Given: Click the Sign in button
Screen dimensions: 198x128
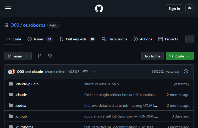Looking at the screenshot, I should 174,9.
